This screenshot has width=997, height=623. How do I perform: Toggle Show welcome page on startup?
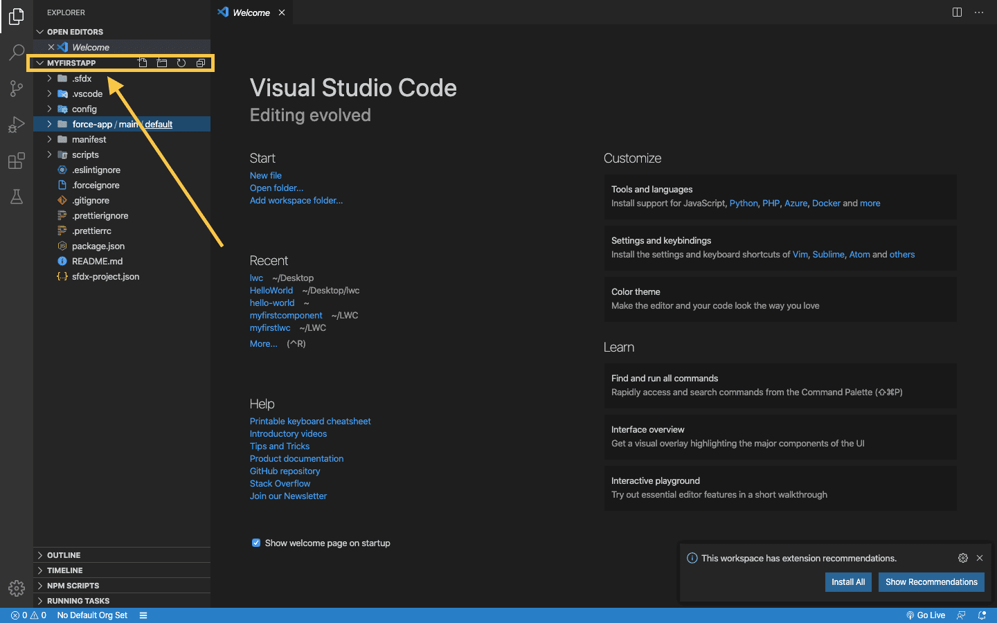pyautogui.click(x=256, y=543)
